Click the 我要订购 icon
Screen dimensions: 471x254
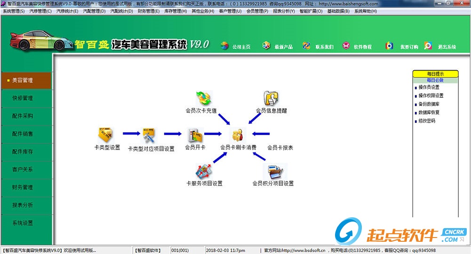(x=389, y=46)
